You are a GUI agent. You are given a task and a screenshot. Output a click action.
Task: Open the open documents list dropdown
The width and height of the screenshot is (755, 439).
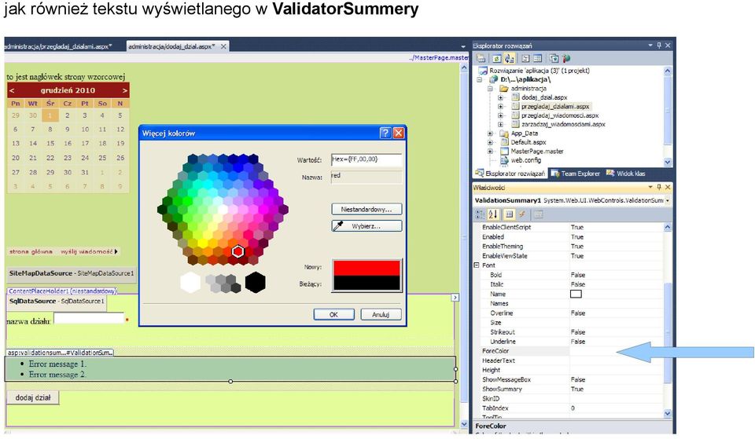pos(463,46)
